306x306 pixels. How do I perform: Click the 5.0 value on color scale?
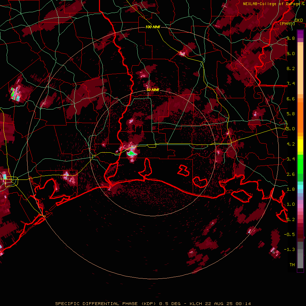click(291, 129)
